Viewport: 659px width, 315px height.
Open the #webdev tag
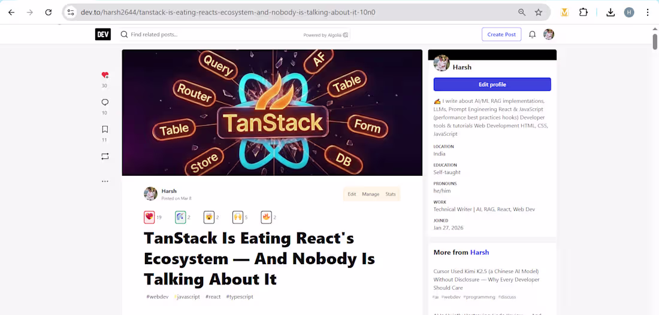point(157,296)
